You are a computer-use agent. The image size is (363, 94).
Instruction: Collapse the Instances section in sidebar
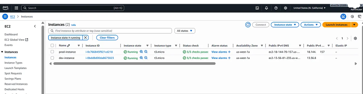pyautogui.click(x=2, y=52)
